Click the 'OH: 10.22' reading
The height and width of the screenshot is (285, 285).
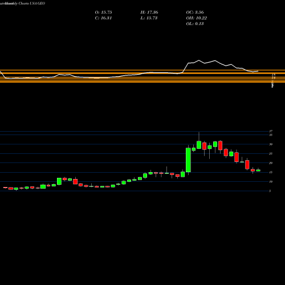click(197, 18)
